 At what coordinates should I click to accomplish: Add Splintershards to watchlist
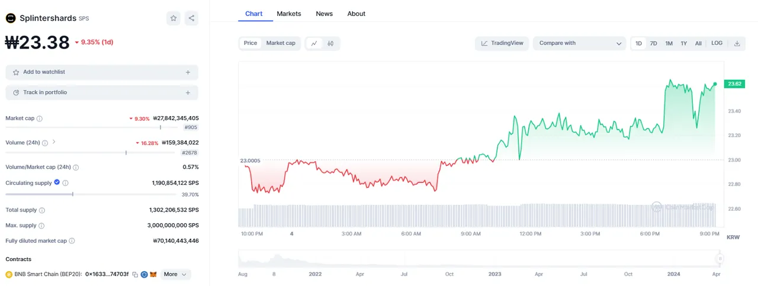coord(102,72)
